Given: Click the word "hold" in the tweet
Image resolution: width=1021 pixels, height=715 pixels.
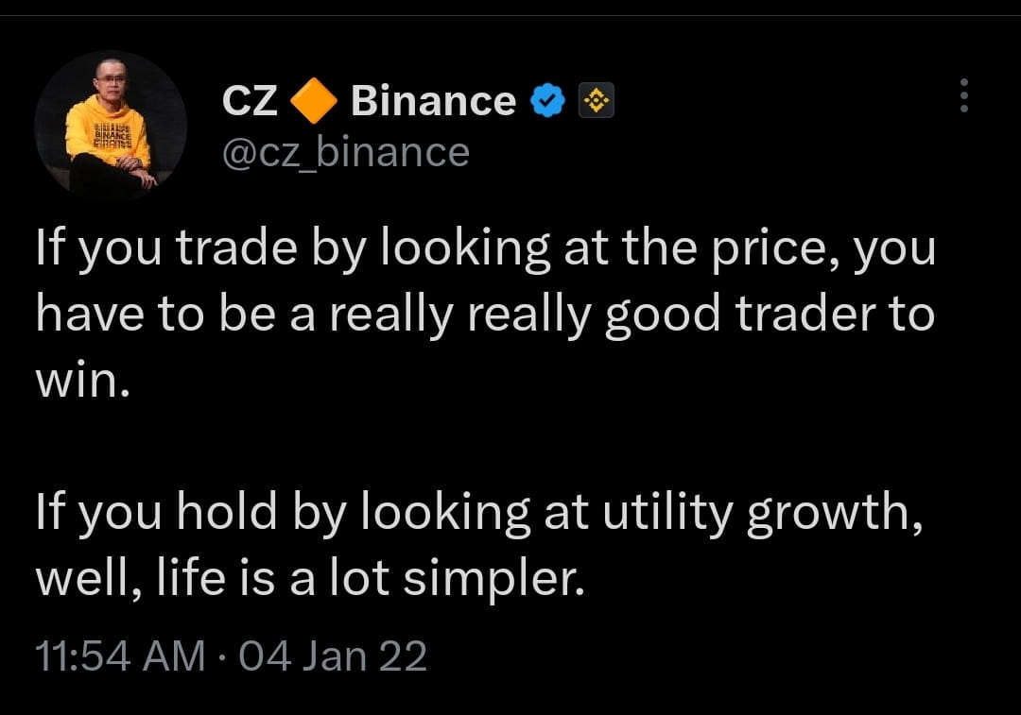Looking at the screenshot, I should point(227,511).
